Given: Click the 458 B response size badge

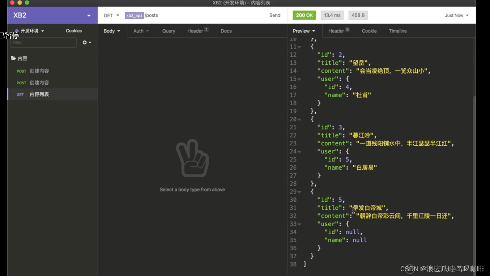Looking at the screenshot, I should click(x=358, y=15).
